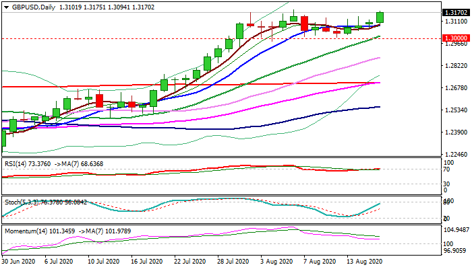Select the current price tag 1.31702
Viewport: 472px width, 269px height.
point(456,12)
